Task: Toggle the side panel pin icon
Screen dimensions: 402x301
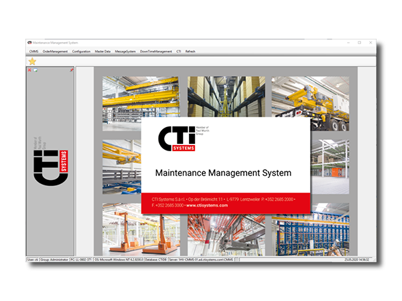Action: click(x=72, y=70)
